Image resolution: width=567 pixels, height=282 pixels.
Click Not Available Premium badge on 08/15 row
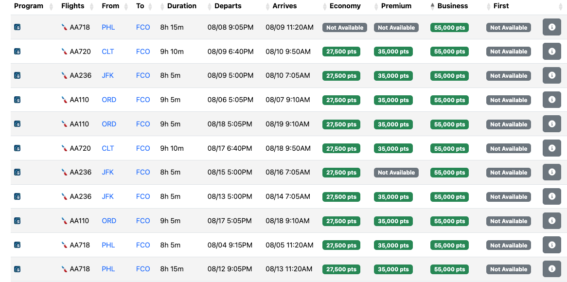pos(396,173)
